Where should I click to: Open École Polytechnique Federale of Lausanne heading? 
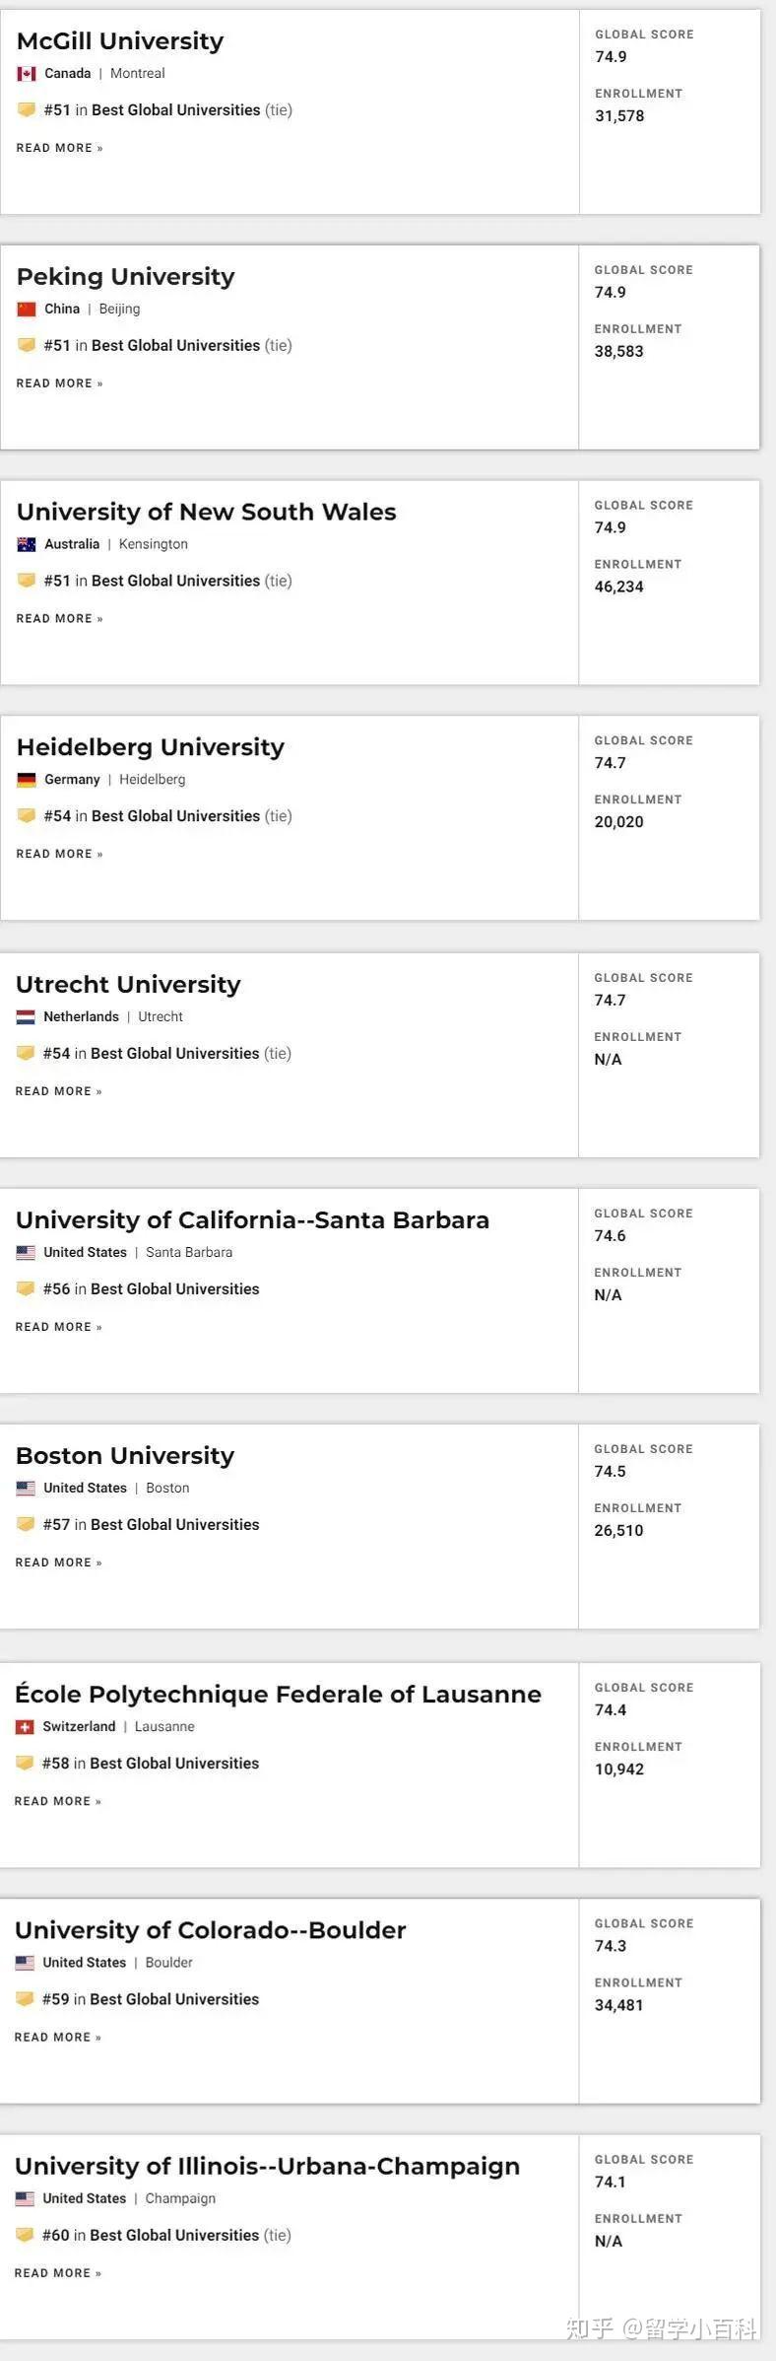coord(278,1695)
